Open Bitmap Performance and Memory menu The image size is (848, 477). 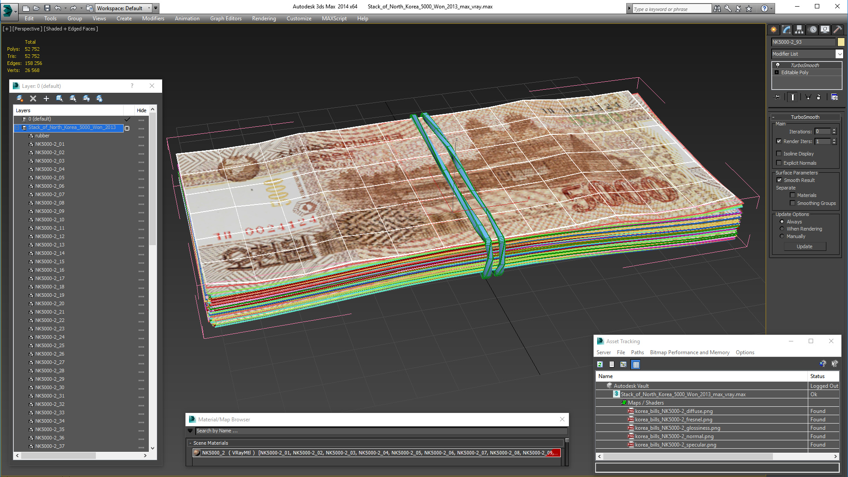click(690, 352)
